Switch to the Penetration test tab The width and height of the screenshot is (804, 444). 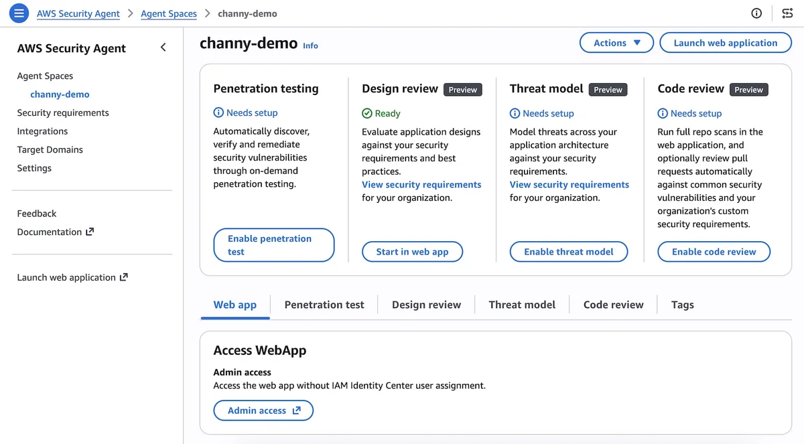(x=324, y=305)
